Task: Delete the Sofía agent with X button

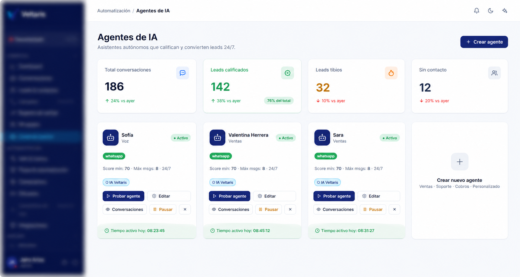Action: (x=185, y=209)
